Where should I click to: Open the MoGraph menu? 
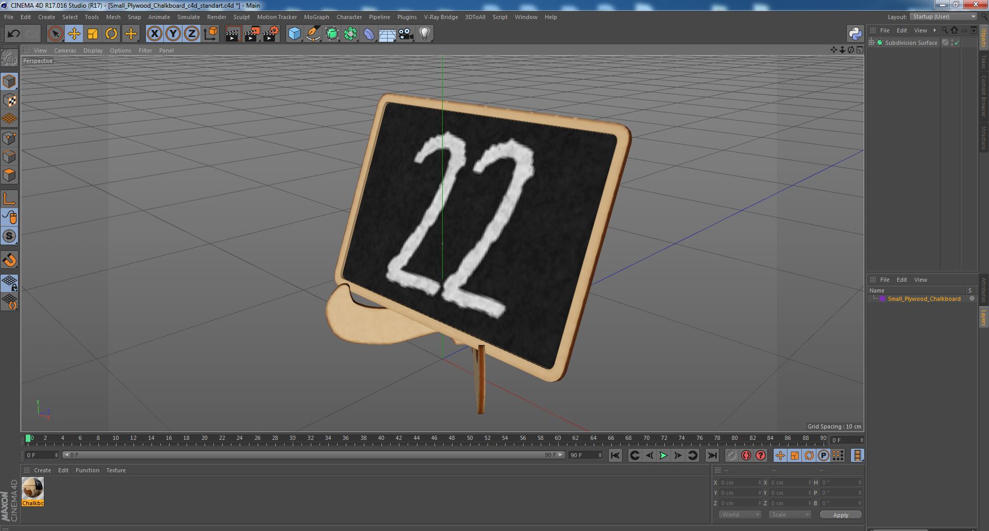tap(316, 17)
